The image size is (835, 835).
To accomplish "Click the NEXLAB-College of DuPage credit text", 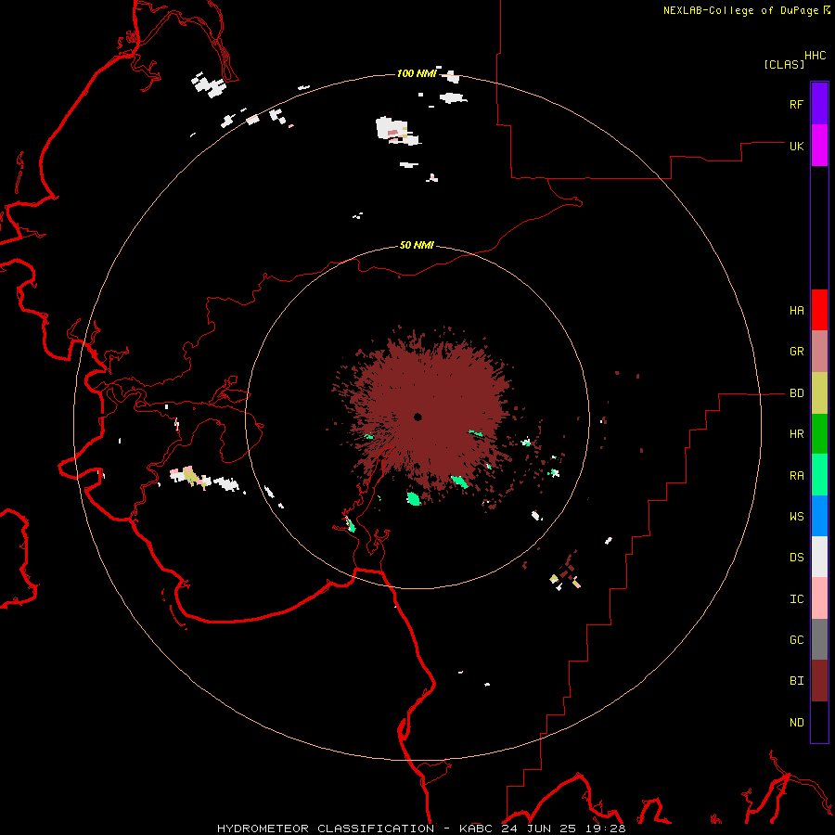I will [x=740, y=10].
